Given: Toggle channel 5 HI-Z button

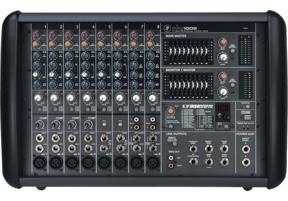Looking at the screenshot, I should (x=104, y=125).
